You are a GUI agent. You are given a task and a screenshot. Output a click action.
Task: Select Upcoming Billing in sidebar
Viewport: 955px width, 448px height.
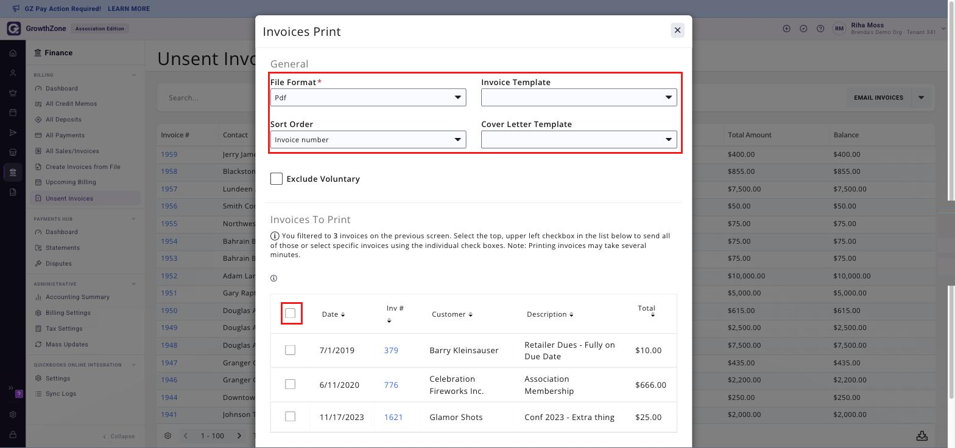(71, 182)
